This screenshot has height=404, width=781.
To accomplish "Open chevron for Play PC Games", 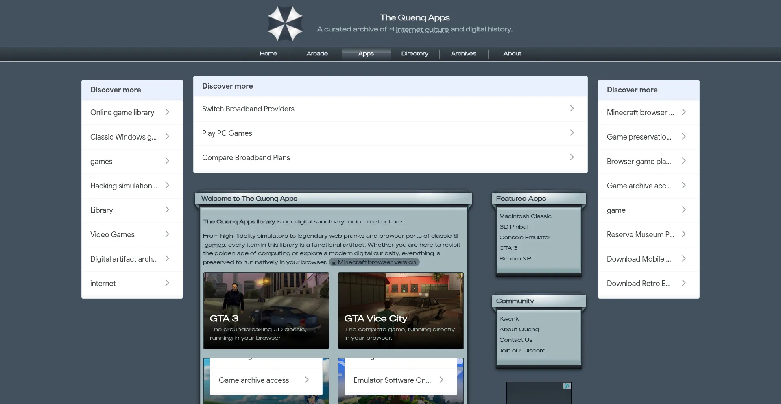I will point(572,133).
